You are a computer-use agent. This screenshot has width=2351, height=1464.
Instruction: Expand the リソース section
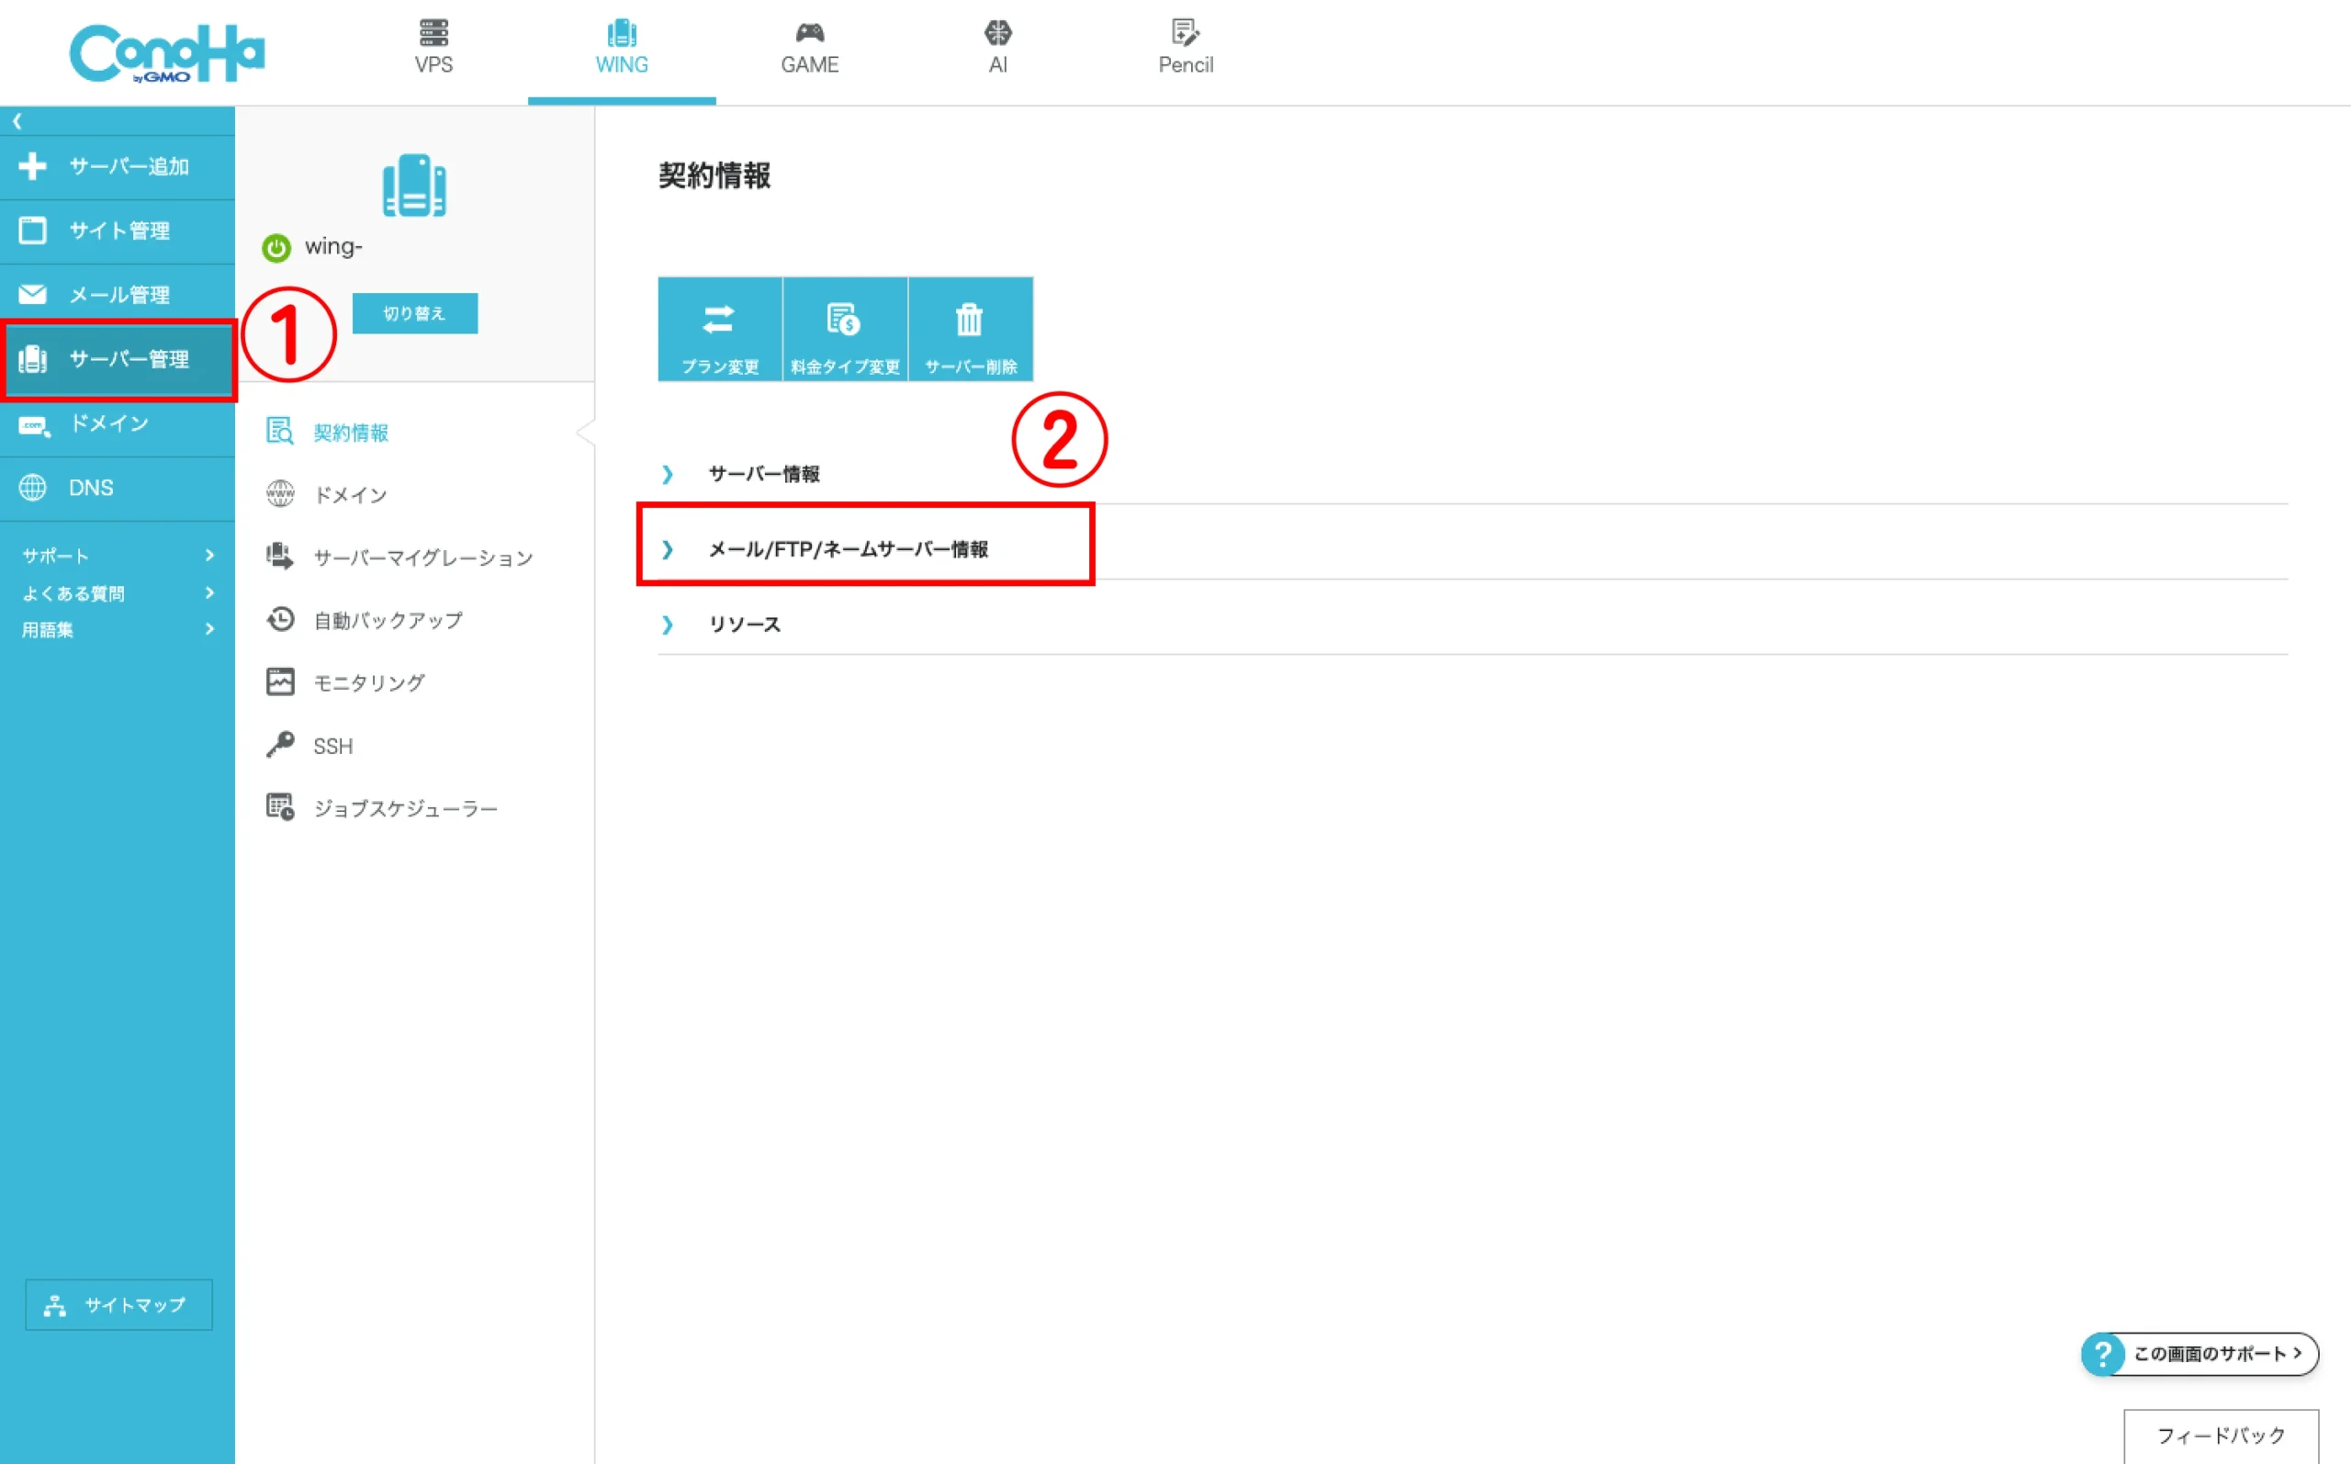(x=743, y=625)
